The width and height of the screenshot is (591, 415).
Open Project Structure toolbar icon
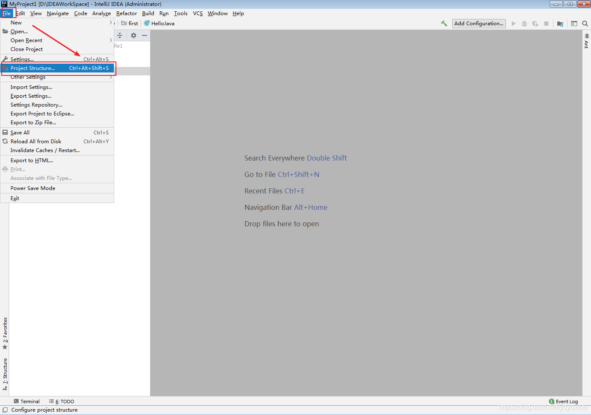tap(560, 24)
